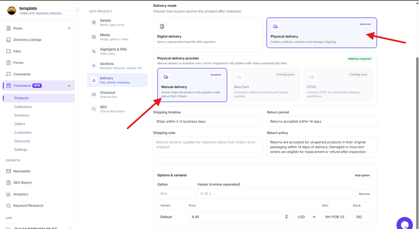Click the SEO Report icon
This screenshot has width=419, height=229.
coord(8,183)
